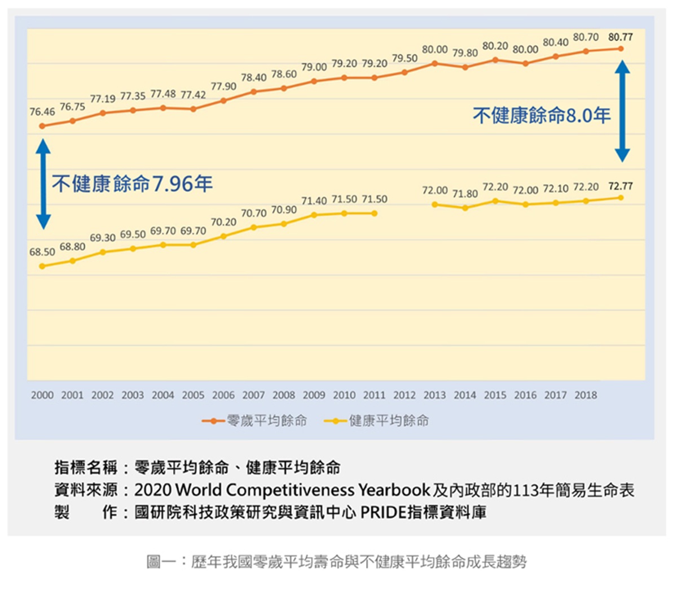This screenshot has height=589, width=677.
Task: Click the orange data point for 2013 labeled 80.00
Action: tap(434, 63)
